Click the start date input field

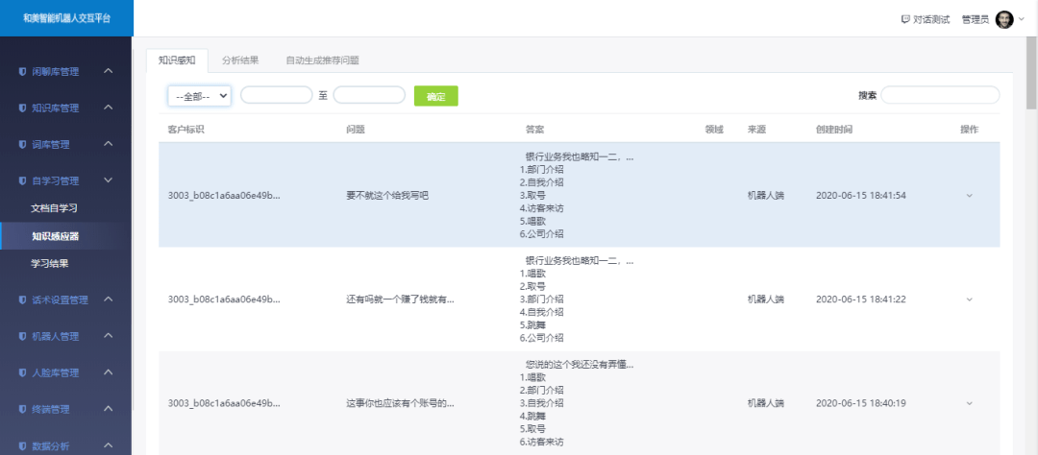(276, 95)
